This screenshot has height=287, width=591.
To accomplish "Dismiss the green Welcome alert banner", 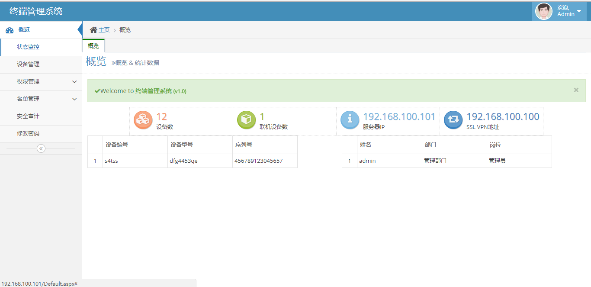I will pos(576,90).
